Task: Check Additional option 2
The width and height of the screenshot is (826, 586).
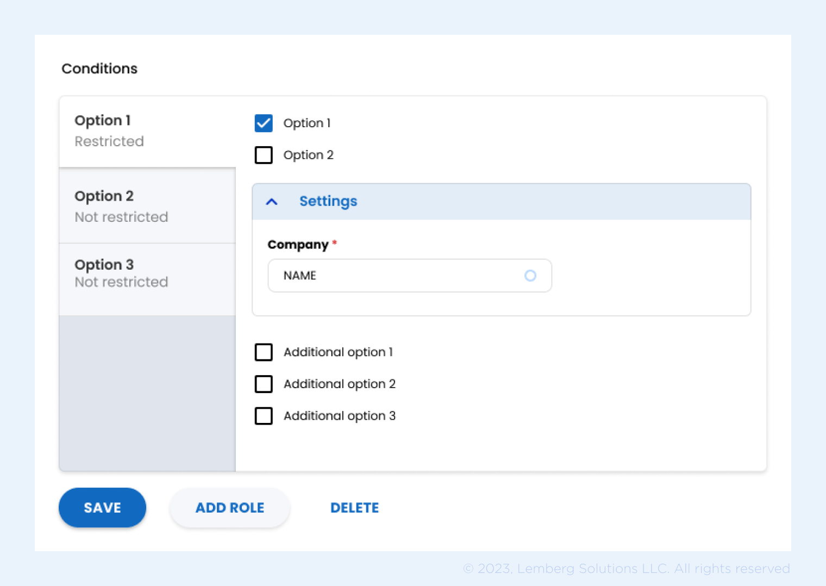Action: [264, 384]
